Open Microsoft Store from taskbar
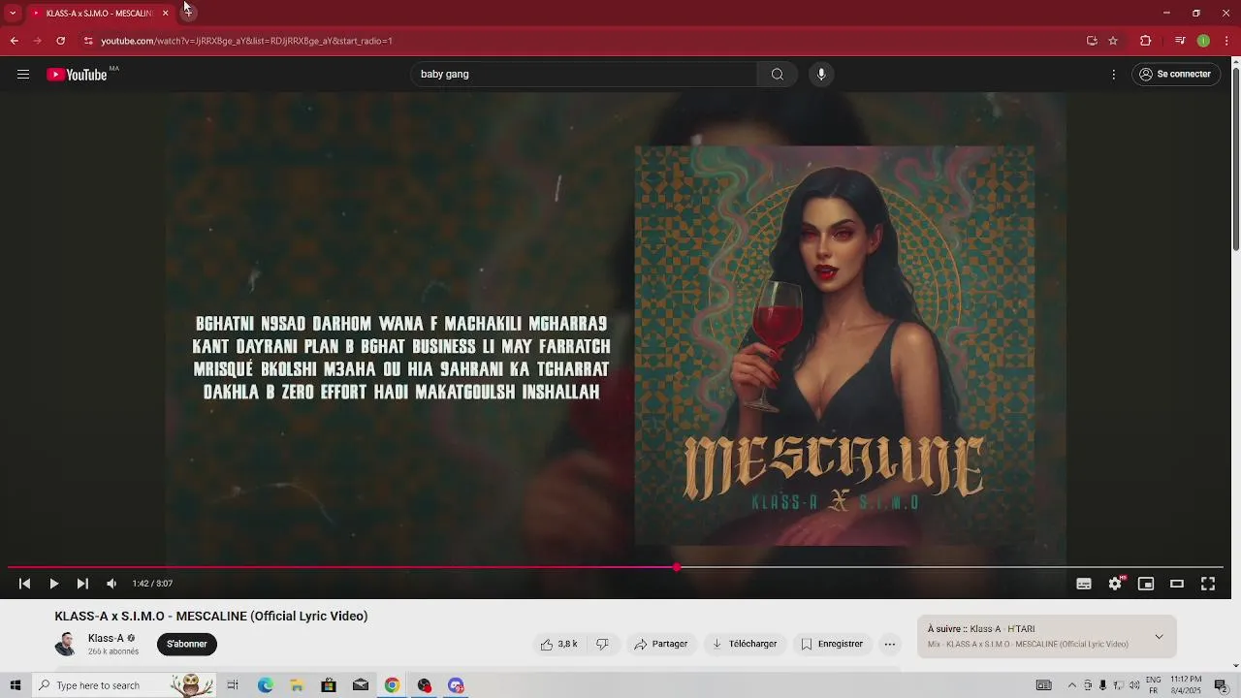The image size is (1241, 698). [329, 685]
